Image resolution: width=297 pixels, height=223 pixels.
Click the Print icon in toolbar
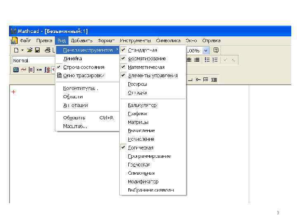(47, 50)
